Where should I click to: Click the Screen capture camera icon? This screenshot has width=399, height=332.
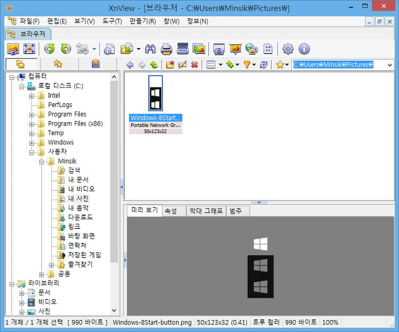219,49
